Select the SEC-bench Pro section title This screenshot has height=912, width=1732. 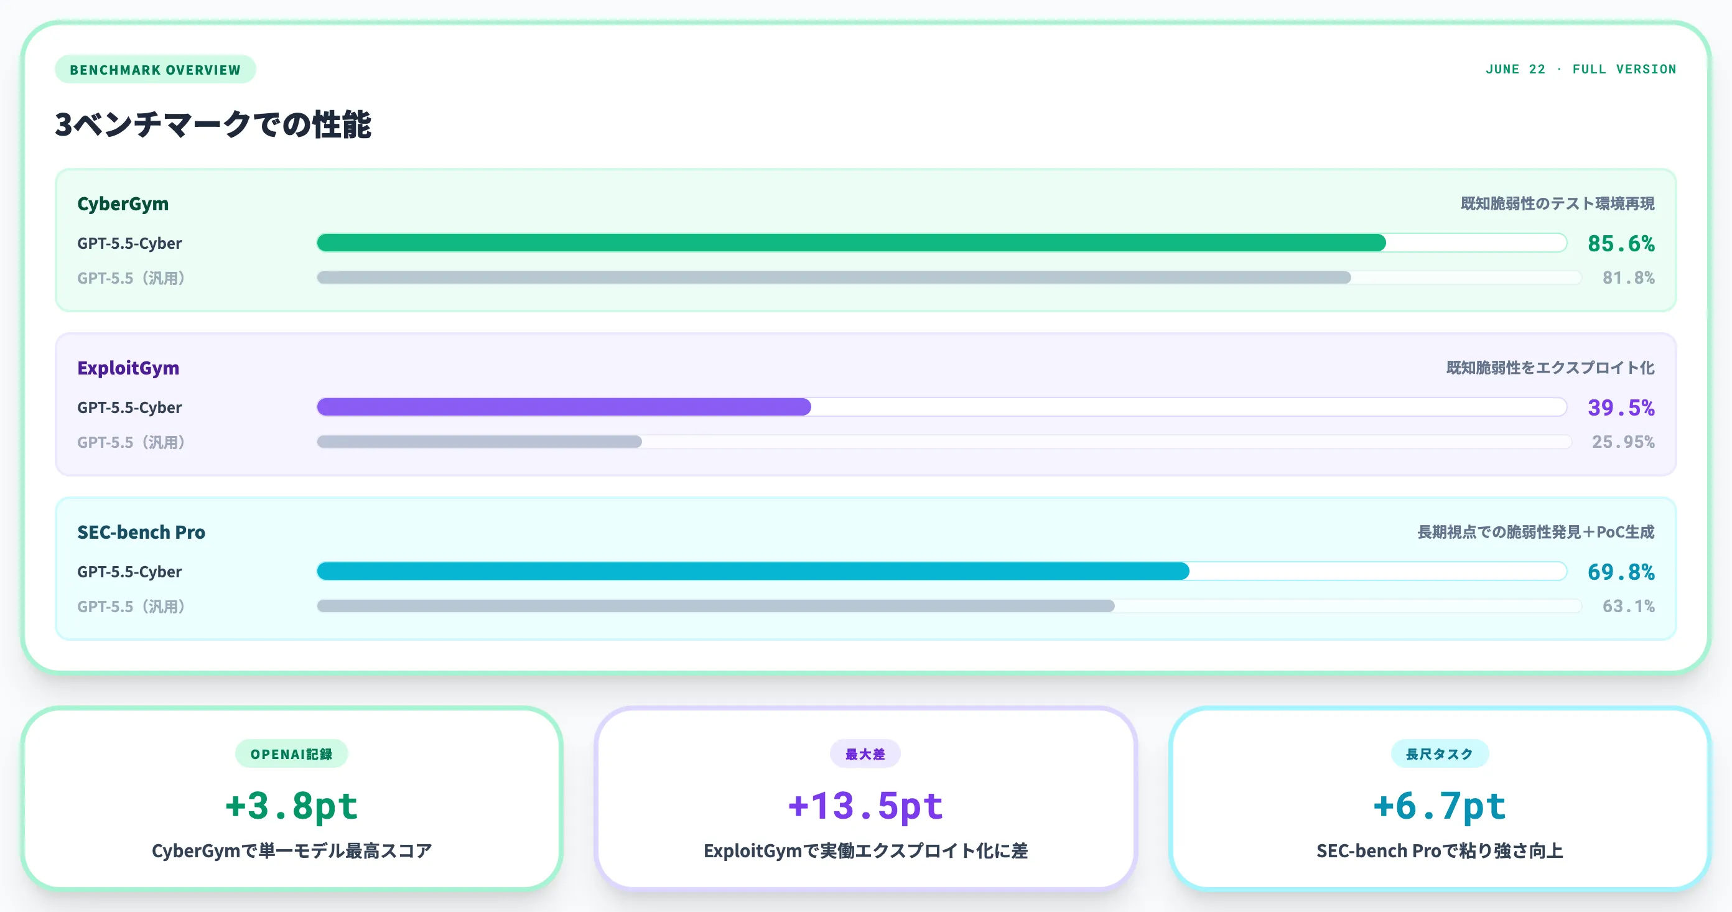141,531
